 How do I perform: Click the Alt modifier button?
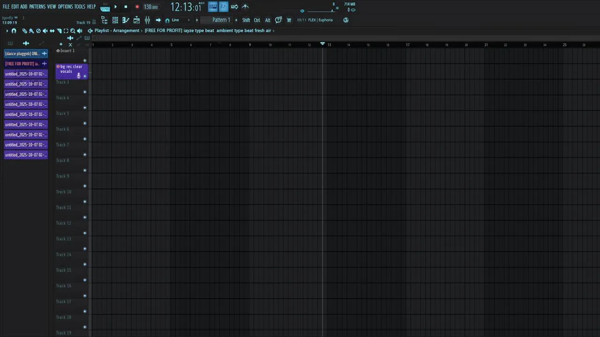pos(268,20)
